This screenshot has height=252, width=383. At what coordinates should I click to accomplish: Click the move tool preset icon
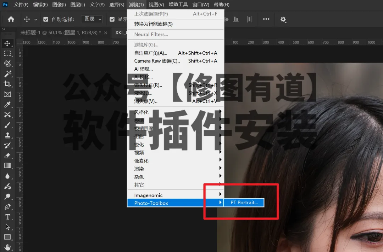point(27,19)
